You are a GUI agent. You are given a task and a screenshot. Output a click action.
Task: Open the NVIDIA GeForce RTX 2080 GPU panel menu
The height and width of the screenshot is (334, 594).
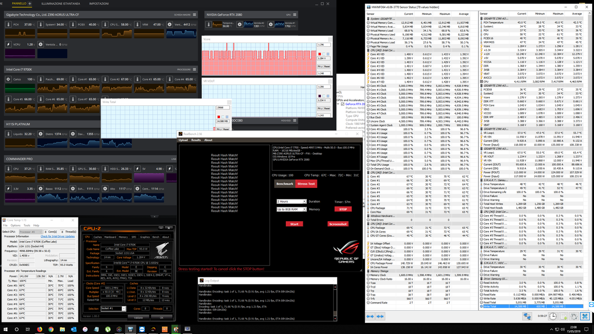pyautogui.click(x=295, y=14)
